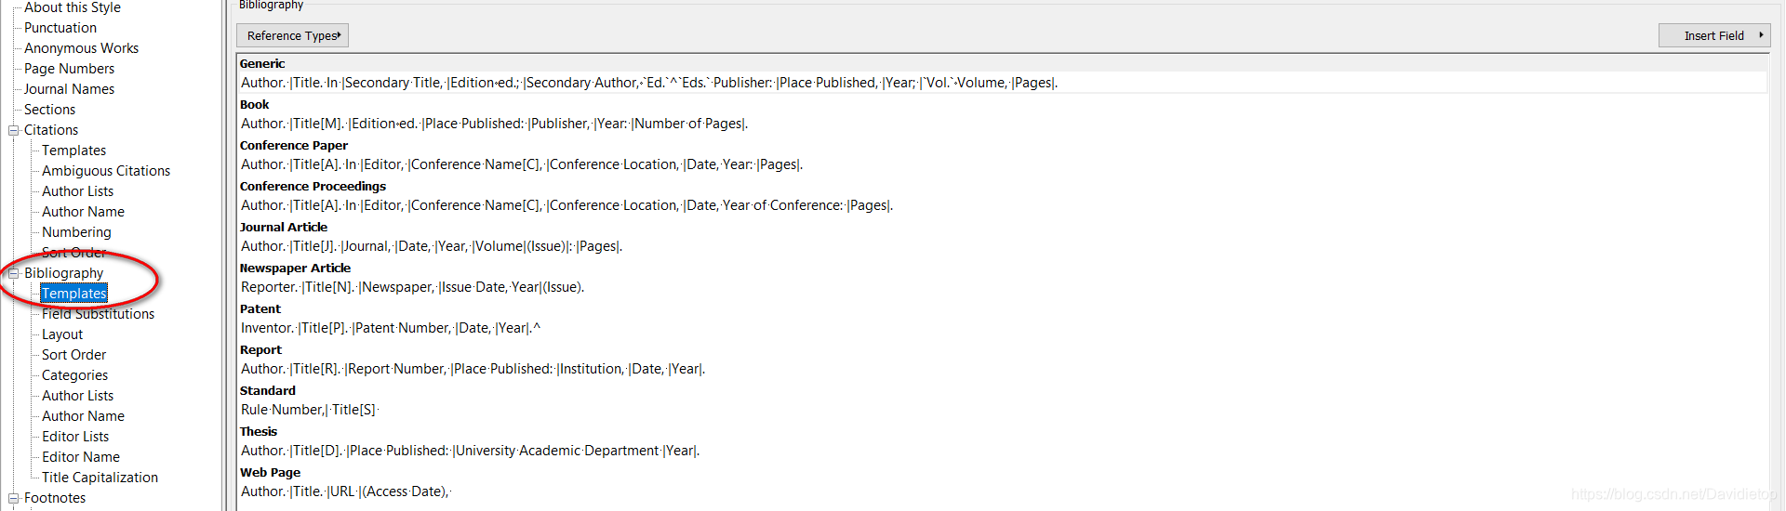Image resolution: width=1786 pixels, height=511 pixels.
Task: Select the Footnotes node label
Action: point(55,498)
